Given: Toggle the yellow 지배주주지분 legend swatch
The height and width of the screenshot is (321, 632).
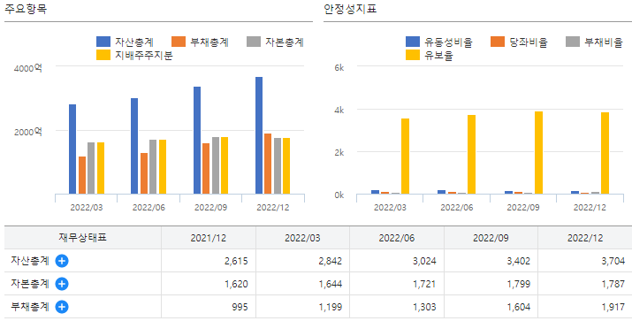Looking at the screenshot, I should coord(103,55).
